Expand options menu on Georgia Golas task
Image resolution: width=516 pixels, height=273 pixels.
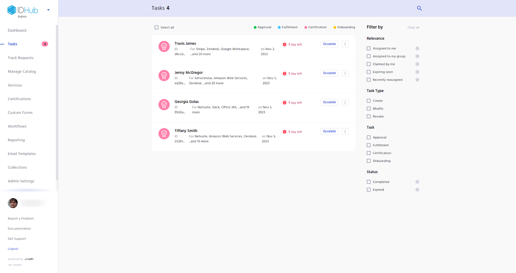(x=345, y=102)
